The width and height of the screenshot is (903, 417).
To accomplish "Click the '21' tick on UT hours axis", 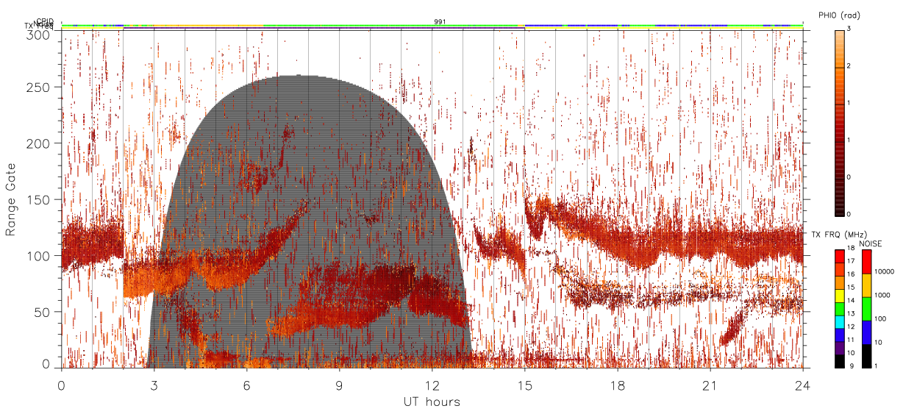I will 710,385.
